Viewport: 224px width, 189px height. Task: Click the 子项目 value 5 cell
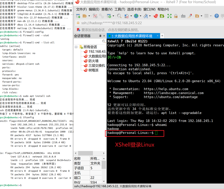pyautogui.click(x=96, y=168)
